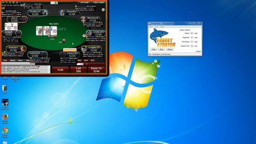Open the Mozilla Firefox desktop icon
Viewport: 256px width, 144px height.
pyautogui.click(x=5, y=116)
